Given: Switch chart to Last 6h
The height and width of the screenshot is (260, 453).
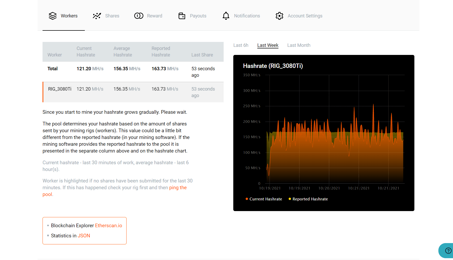Looking at the screenshot, I should tap(241, 45).
